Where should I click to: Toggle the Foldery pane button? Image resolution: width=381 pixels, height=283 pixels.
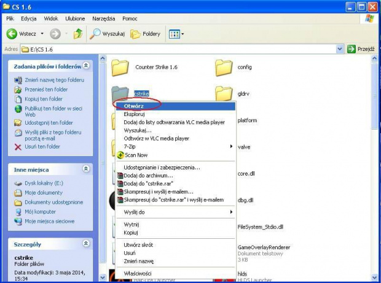pos(145,34)
